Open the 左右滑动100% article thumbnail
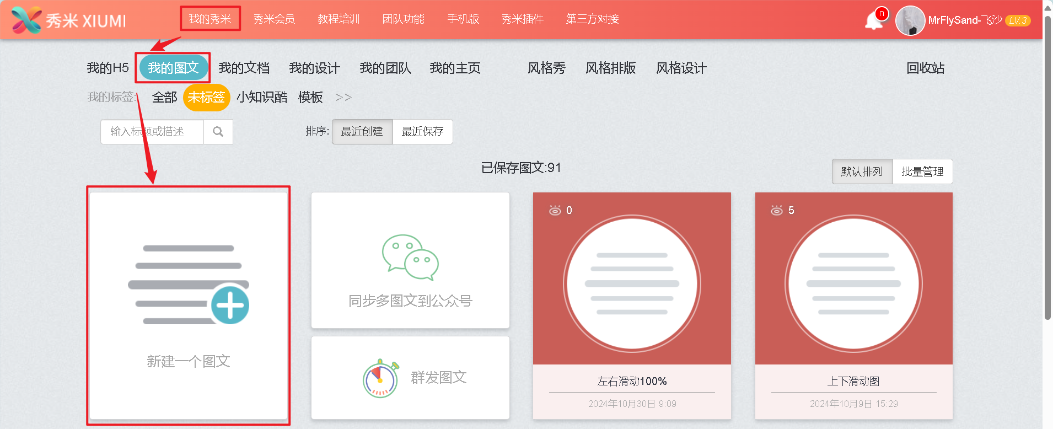The height and width of the screenshot is (429, 1053). point(632,278)
